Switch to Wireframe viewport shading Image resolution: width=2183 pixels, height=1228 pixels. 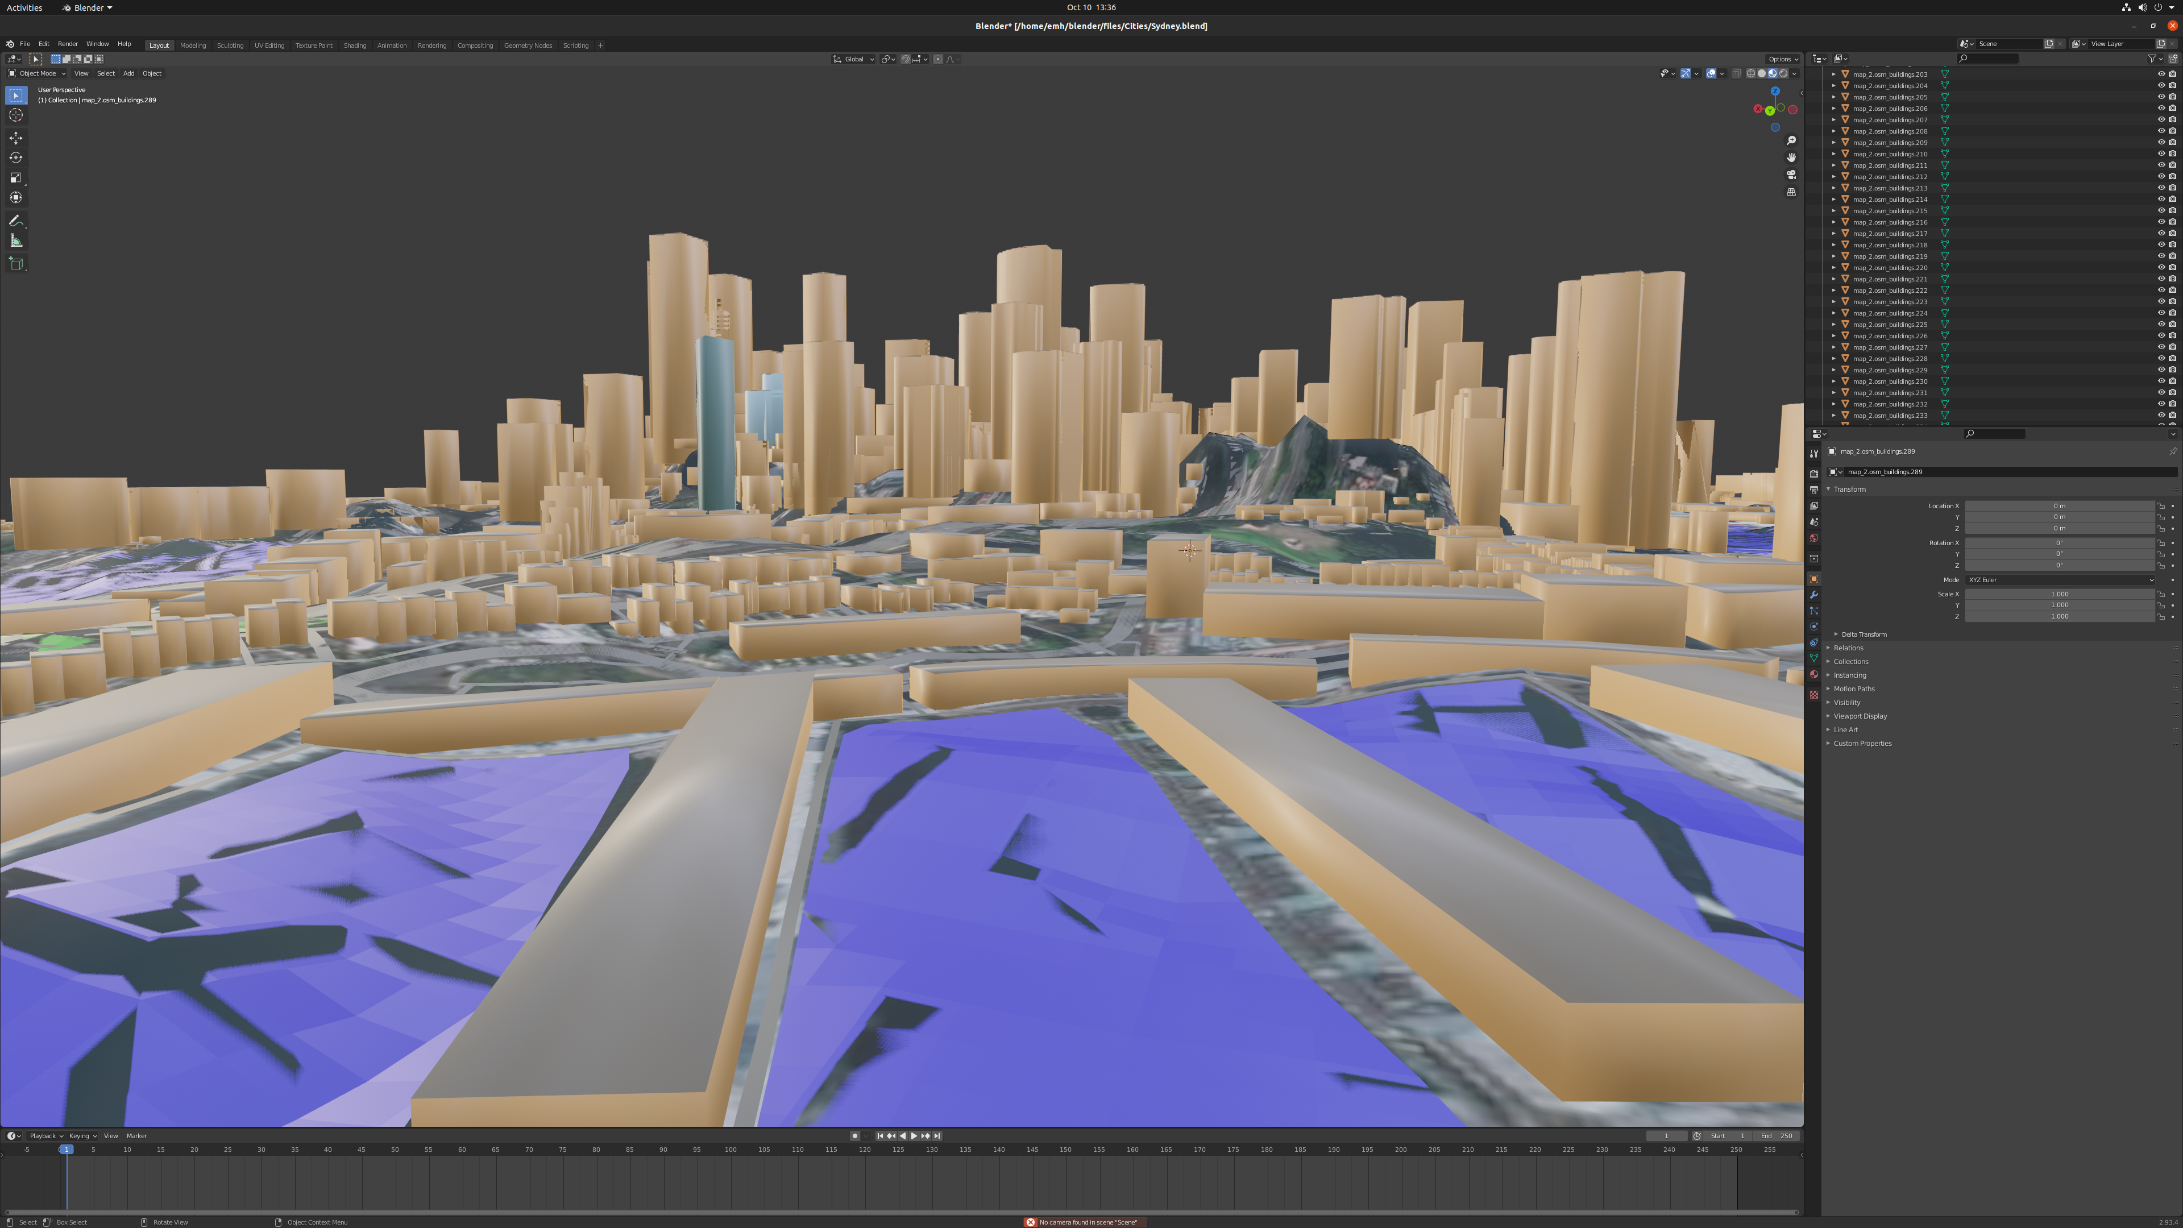tap(1751, 74)
